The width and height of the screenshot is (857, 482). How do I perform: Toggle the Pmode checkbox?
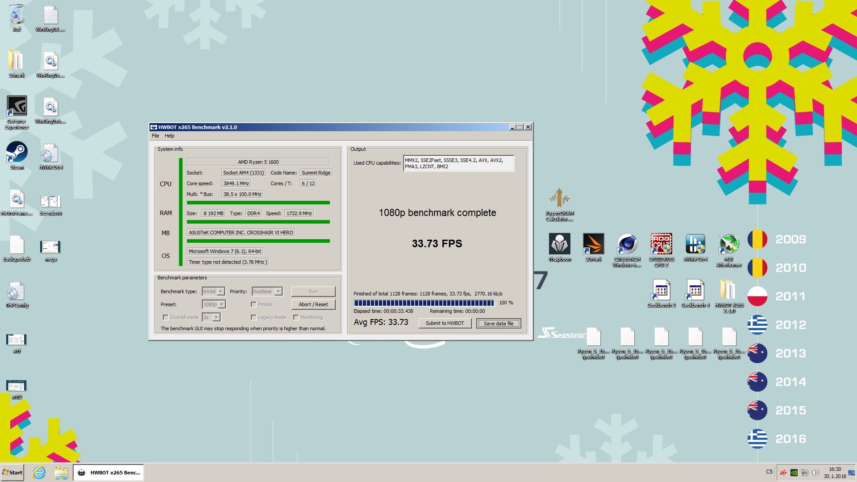pos(254,304)
